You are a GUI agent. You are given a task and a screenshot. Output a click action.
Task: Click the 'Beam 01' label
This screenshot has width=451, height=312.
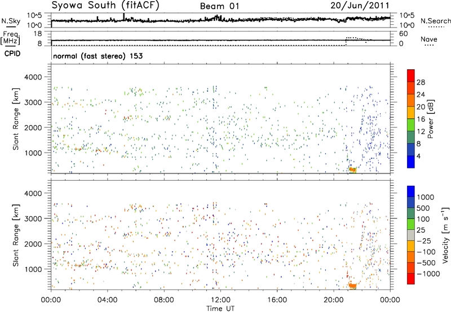(219, 6)
